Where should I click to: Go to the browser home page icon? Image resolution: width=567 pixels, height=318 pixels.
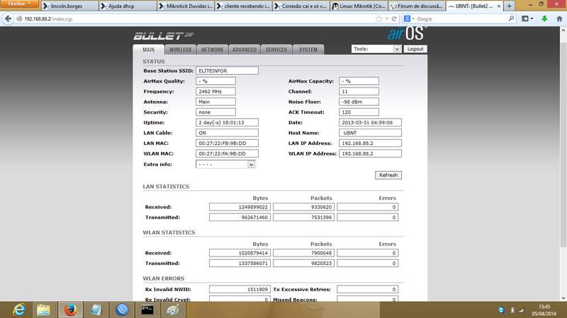point(559,19)
